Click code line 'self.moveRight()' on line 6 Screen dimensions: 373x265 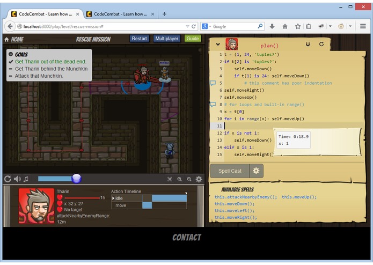click(244, 90)
